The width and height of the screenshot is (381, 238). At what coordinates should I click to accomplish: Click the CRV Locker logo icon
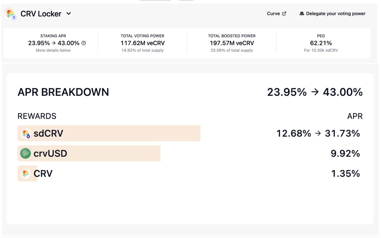(x=10, y=14)
